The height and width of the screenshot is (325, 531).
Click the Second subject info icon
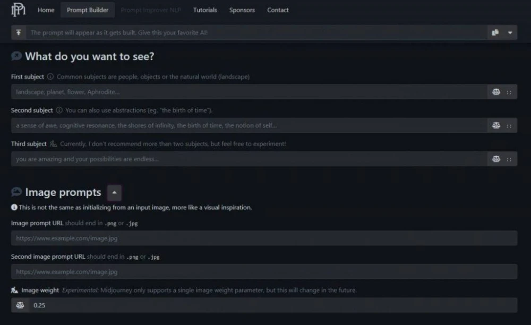coord(59,110)
